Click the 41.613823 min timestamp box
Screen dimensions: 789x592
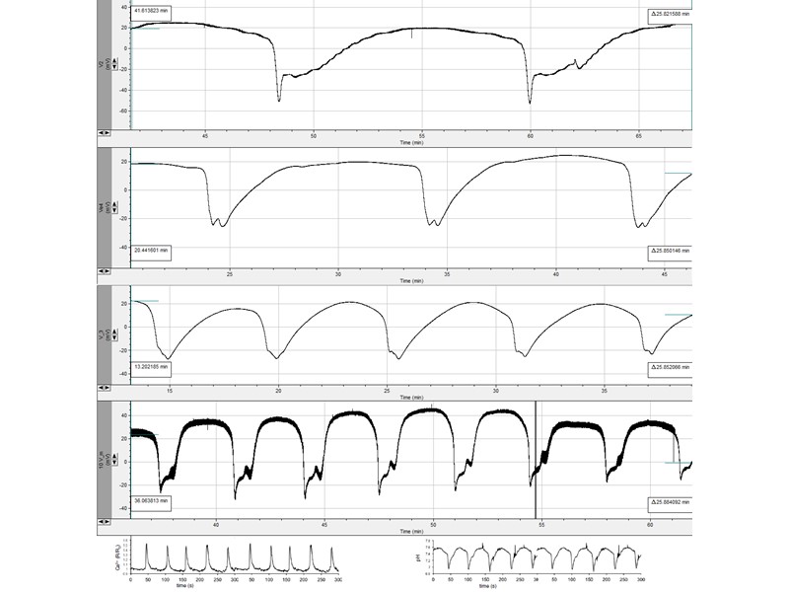point(151,11)
